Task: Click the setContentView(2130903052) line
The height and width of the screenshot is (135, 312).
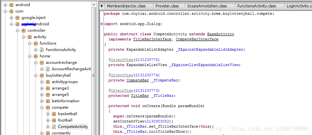Action: point(143,121)
